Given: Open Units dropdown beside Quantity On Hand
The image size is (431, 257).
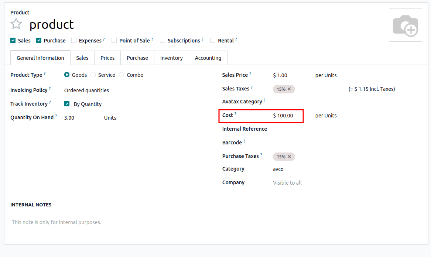Looking at the screenshot, I should pyautogui.click(x=110, y=118).
